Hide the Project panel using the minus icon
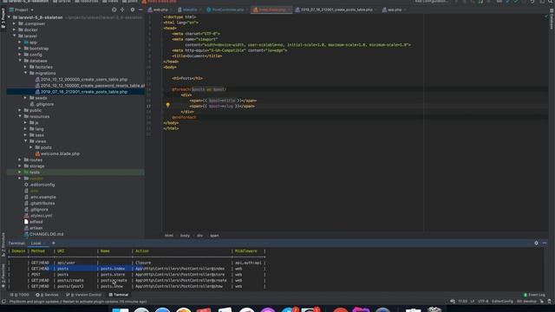The image size is (555, 312). [140, 10]
